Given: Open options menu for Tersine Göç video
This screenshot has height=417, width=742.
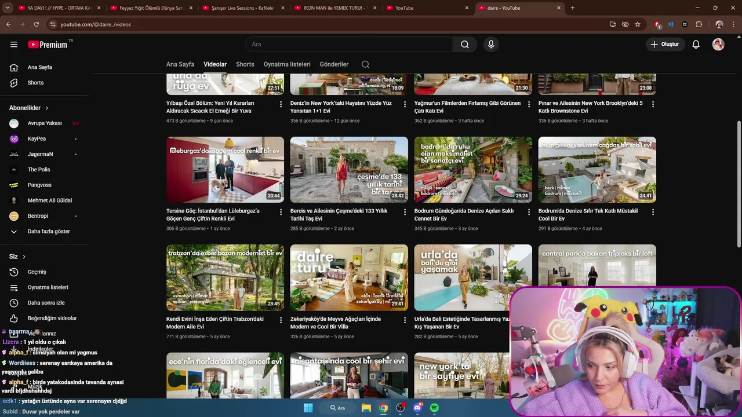Looking at the screenshot, I should 281,212.
